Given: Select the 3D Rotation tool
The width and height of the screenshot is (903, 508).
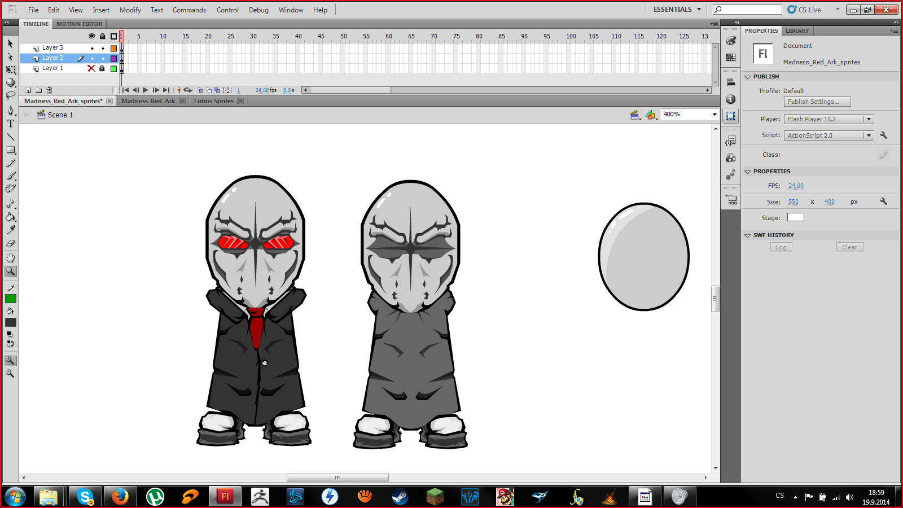Looking at the screenshot, I should (x=11, y=83).
